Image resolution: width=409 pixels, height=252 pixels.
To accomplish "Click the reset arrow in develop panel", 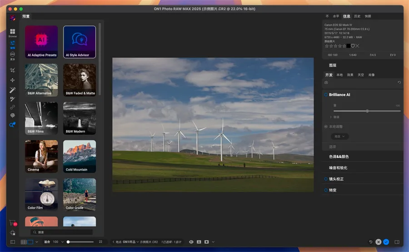I will click(399, 82).
